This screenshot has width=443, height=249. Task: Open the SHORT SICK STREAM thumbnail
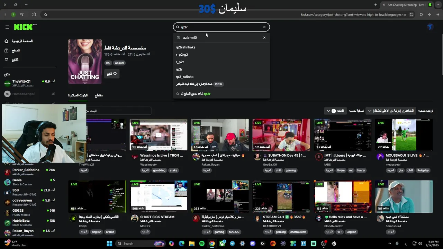coord(159,196)
